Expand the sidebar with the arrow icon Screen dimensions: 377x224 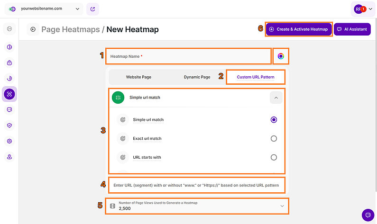tap(9, 29)
